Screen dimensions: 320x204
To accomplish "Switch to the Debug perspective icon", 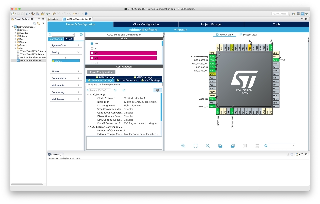I will coord(307,14).
